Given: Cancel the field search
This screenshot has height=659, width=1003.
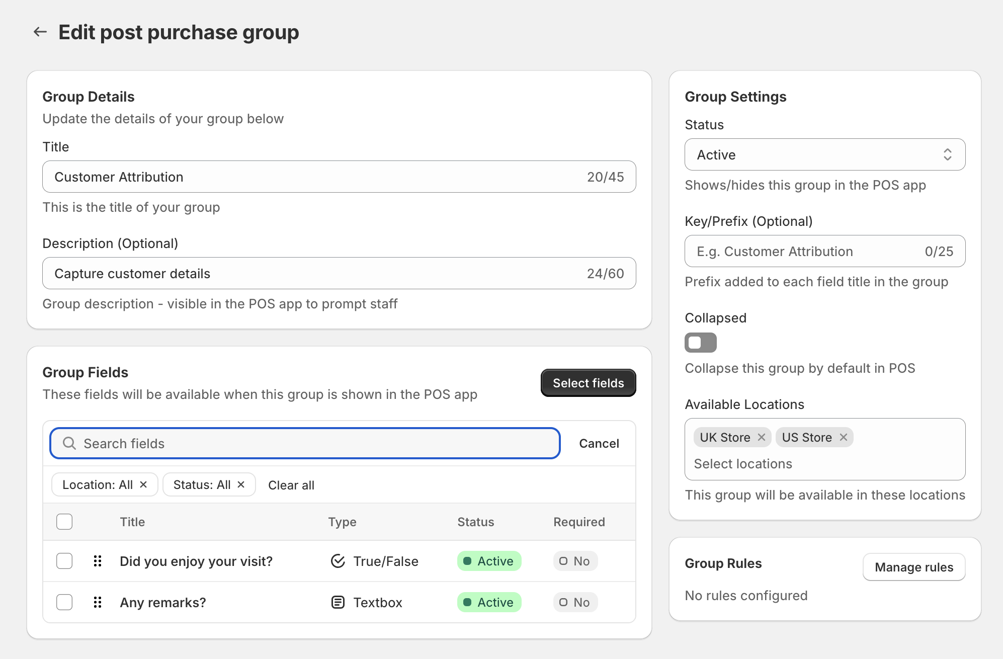Looking at the screenshot, I should (599, 443).
